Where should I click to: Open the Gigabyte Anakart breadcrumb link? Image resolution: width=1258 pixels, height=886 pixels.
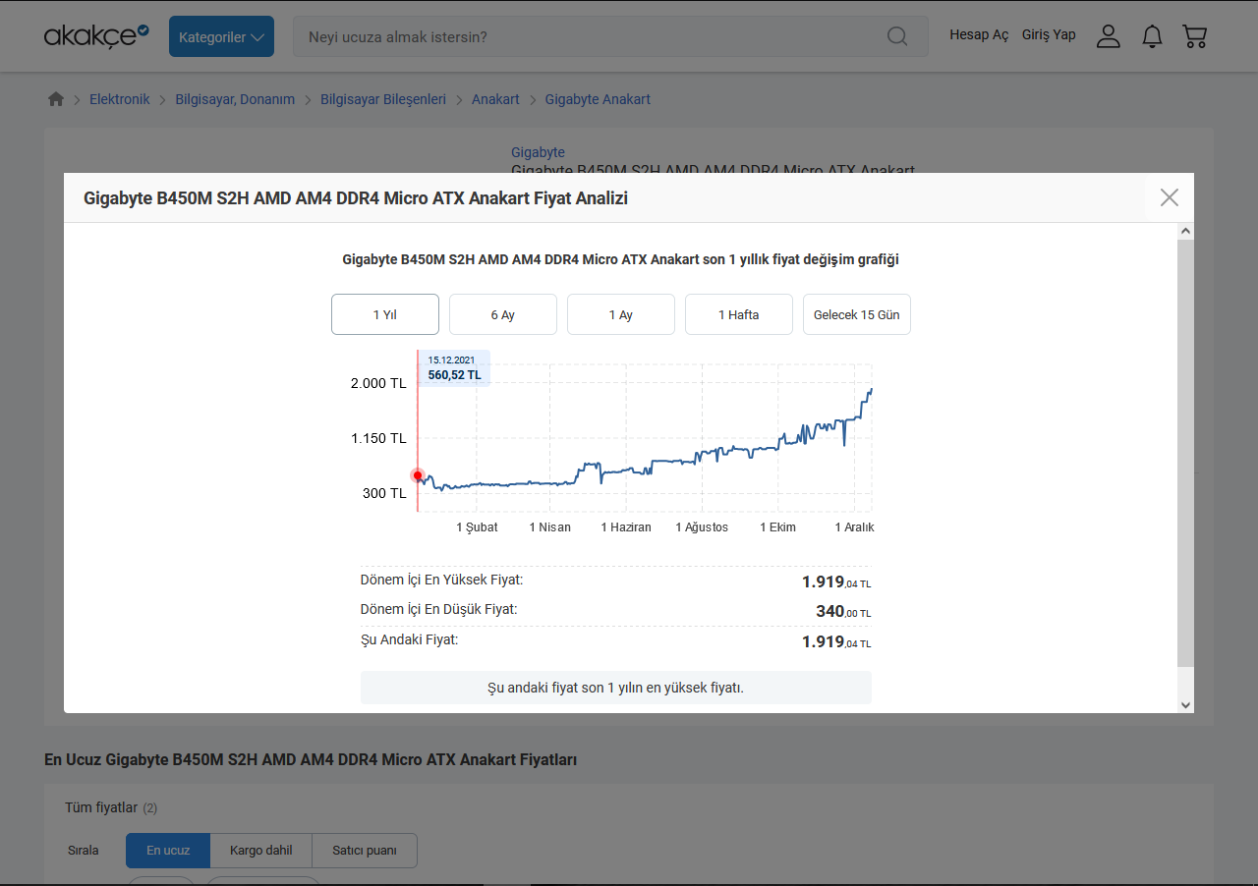coord(598,99)
